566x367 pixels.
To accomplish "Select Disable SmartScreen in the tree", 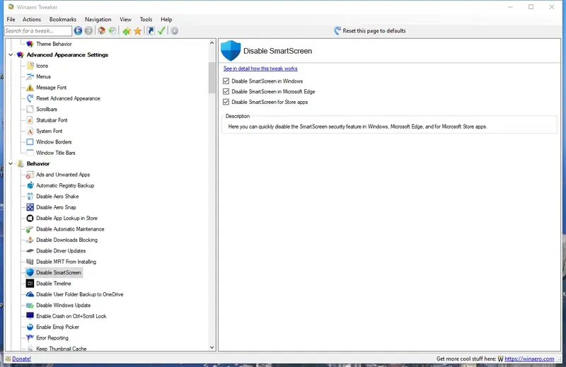I will point(54,272).
